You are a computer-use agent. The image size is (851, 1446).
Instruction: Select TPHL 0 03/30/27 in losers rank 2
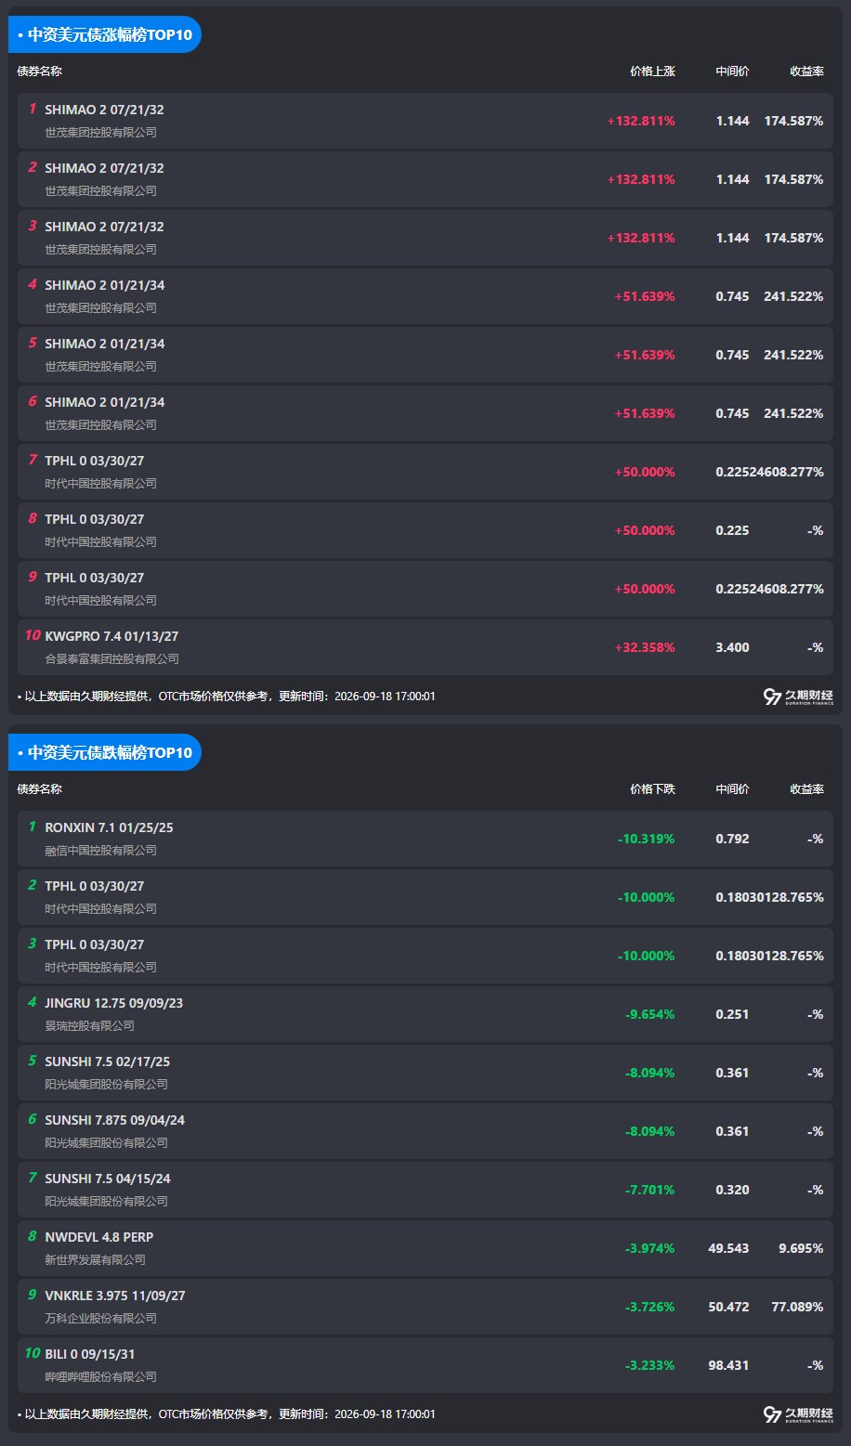pyautogui.click(x=95, y=886)
